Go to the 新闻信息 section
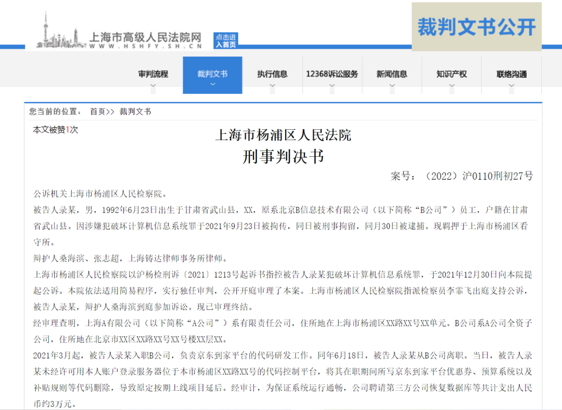 pos(392,74)
